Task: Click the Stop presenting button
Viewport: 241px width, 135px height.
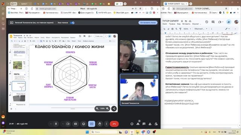Action: pyautogui.click(x=148, y=22)
